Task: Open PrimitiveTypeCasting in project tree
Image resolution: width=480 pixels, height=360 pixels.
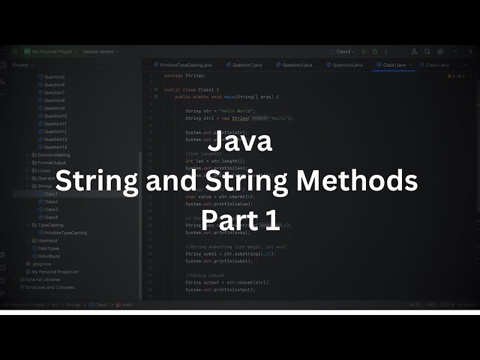Action: tap(62, 233)
